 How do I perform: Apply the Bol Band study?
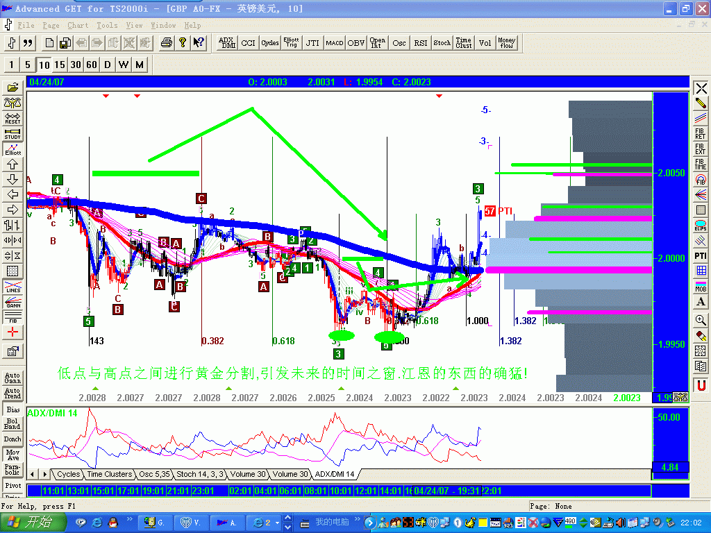12,424
